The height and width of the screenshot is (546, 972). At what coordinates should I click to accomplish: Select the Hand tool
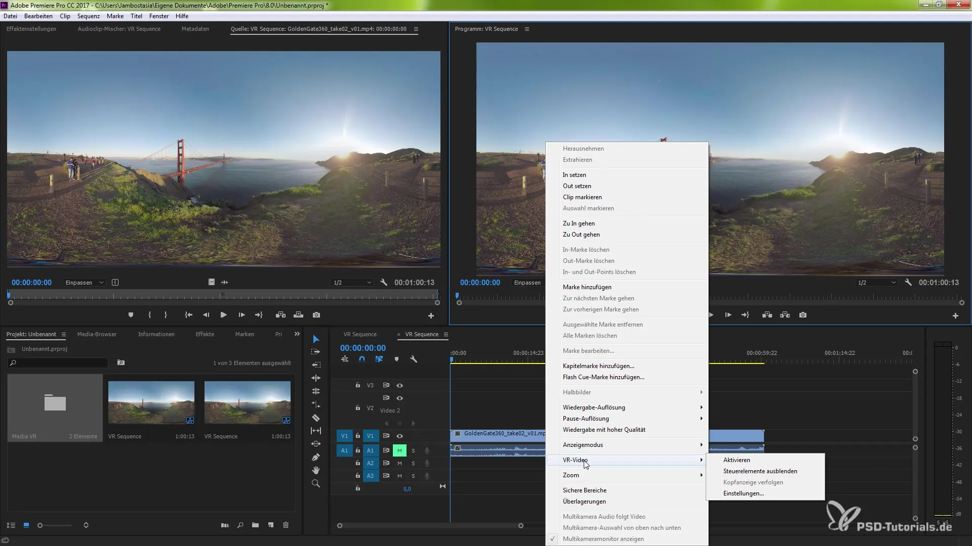click(x=316, y=470)
